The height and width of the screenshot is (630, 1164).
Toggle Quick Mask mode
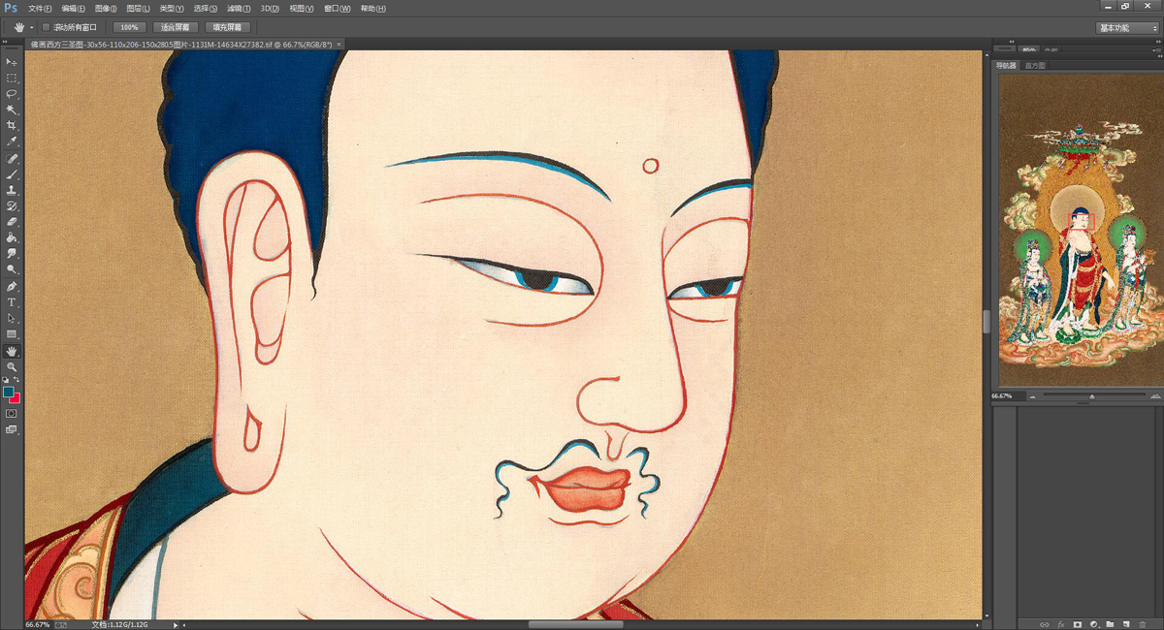point(12,413)
